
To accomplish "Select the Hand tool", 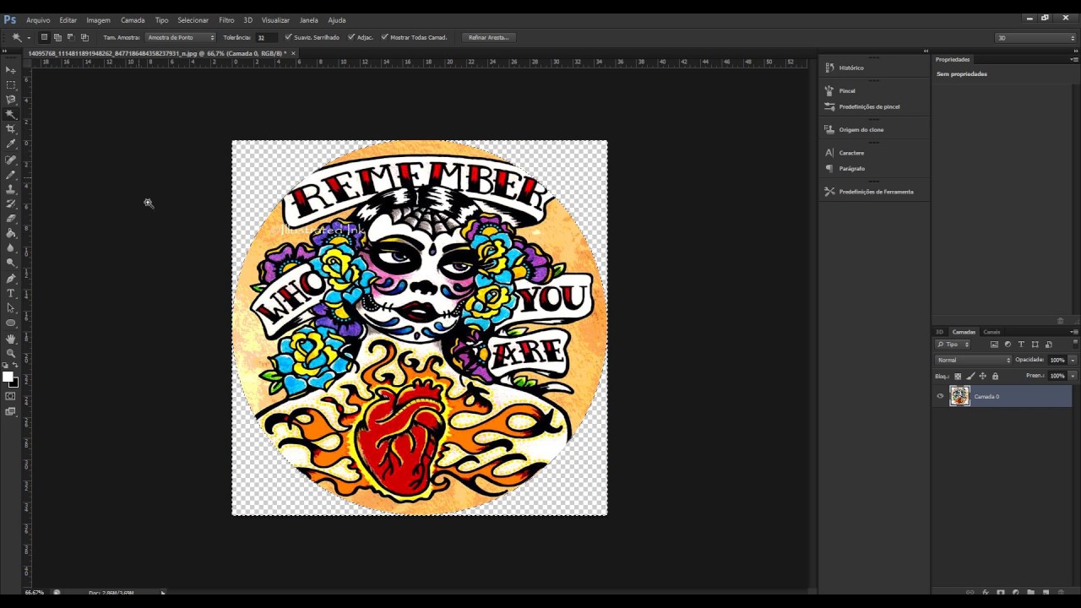I will [x=11, y=339].
